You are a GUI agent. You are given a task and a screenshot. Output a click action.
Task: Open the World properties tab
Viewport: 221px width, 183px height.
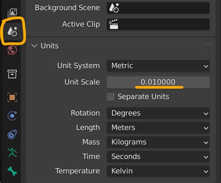[12, 50]
